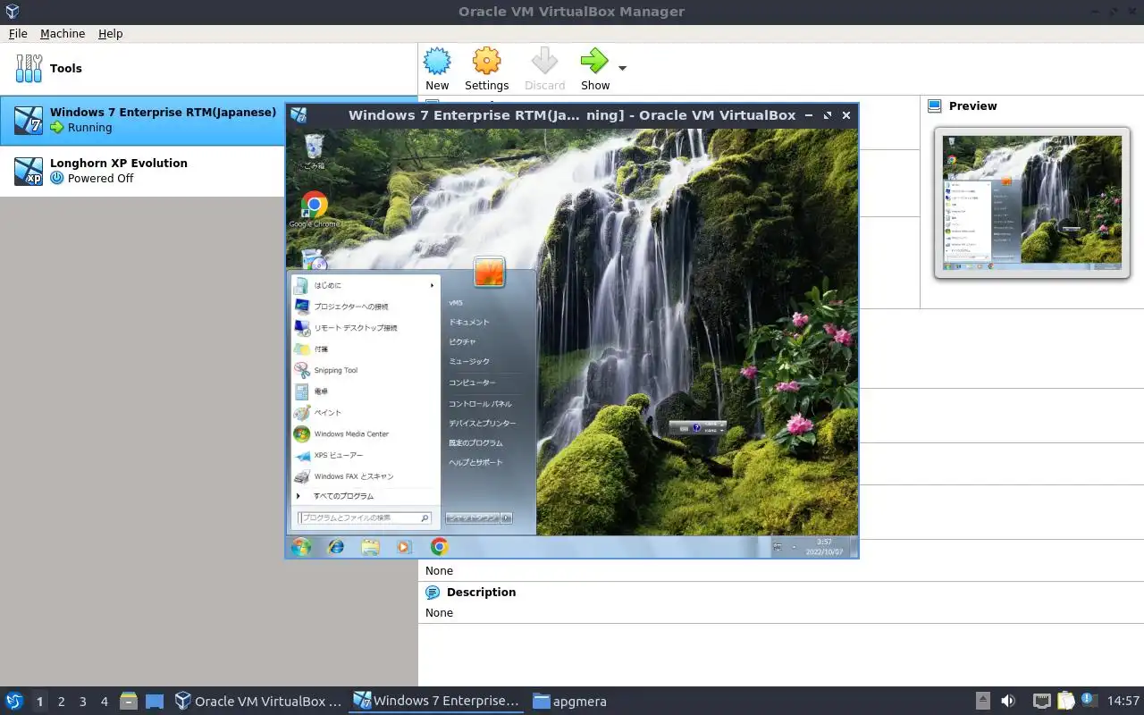The width and height of the screenshot is (1144, 715).
Task: Open XPS ビューアー in Start menu
Action: point(365,455)
